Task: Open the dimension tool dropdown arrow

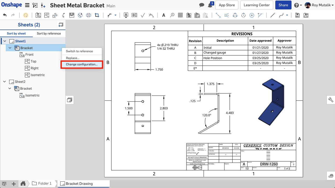Action: click(x=116, y=15)
